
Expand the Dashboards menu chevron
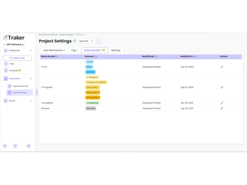click(31, 50)
